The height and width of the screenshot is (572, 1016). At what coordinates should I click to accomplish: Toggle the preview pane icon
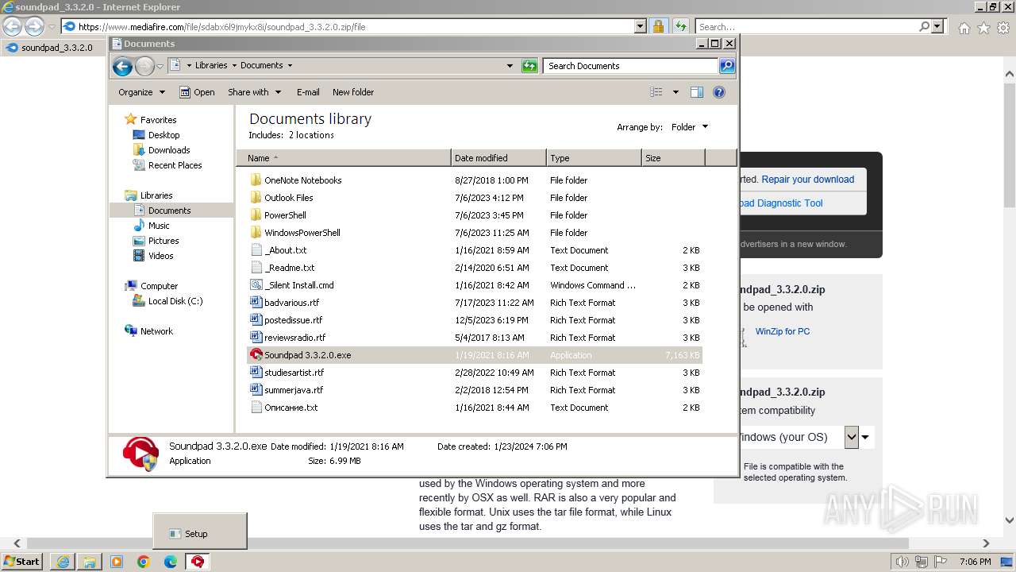coord(697,92)
